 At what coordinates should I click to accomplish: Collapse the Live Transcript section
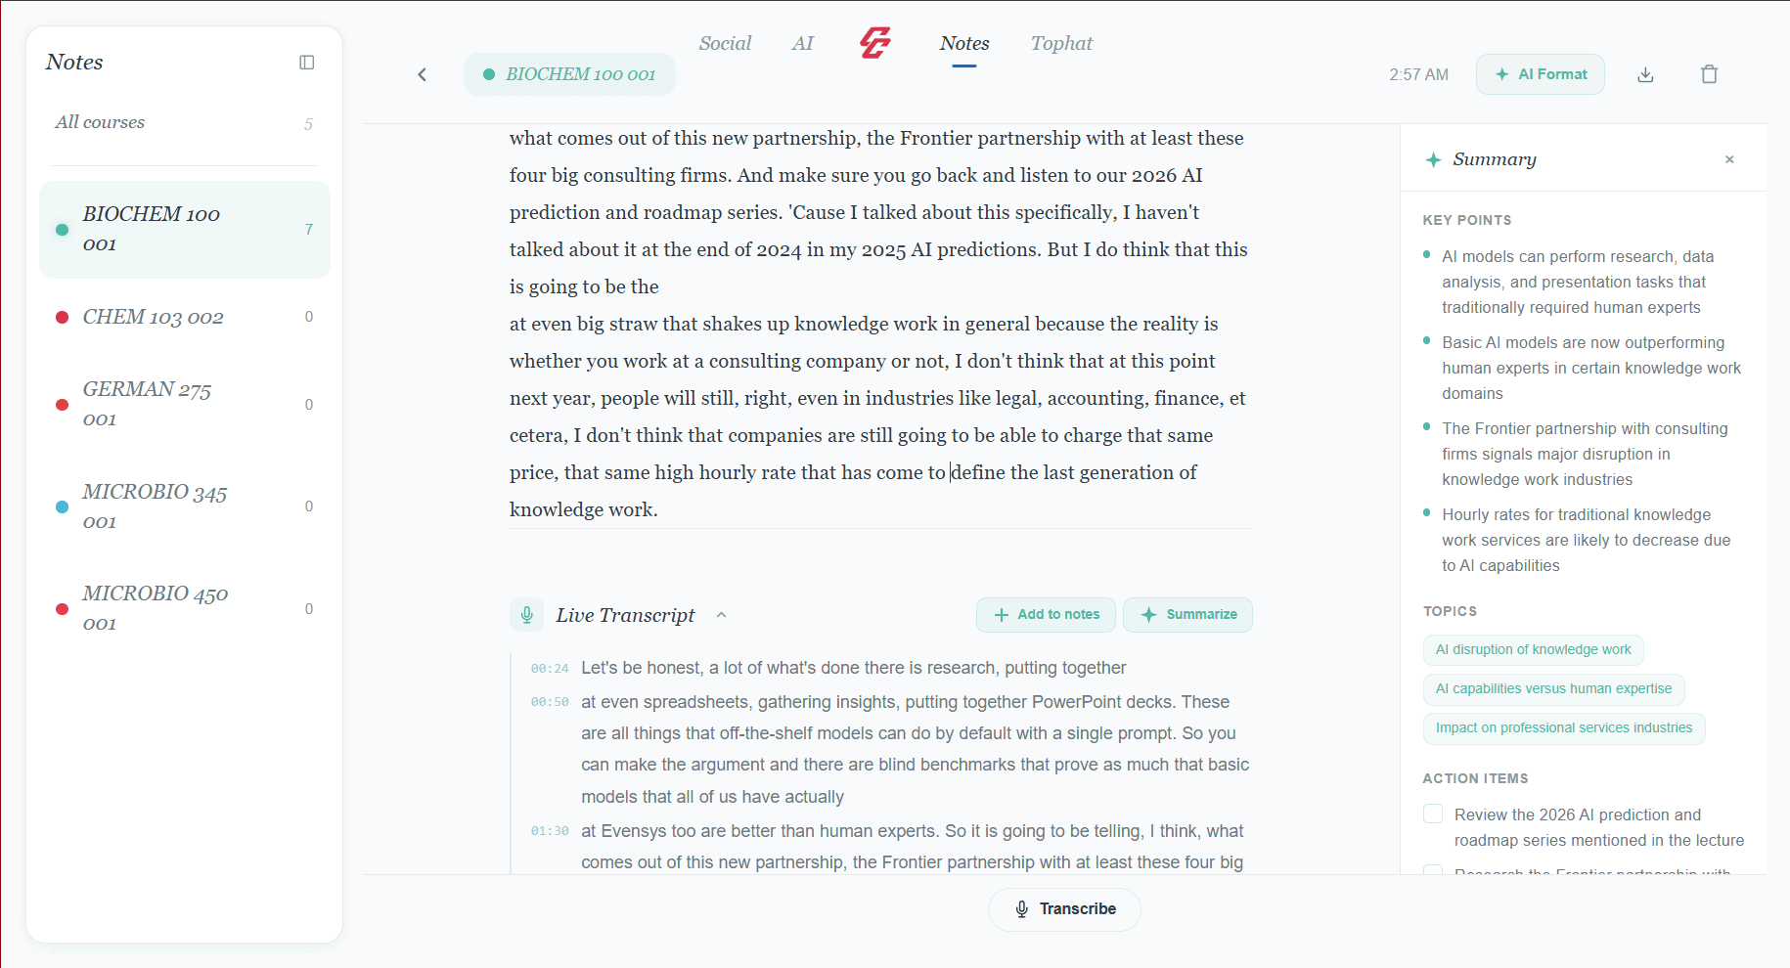point(721,614)
